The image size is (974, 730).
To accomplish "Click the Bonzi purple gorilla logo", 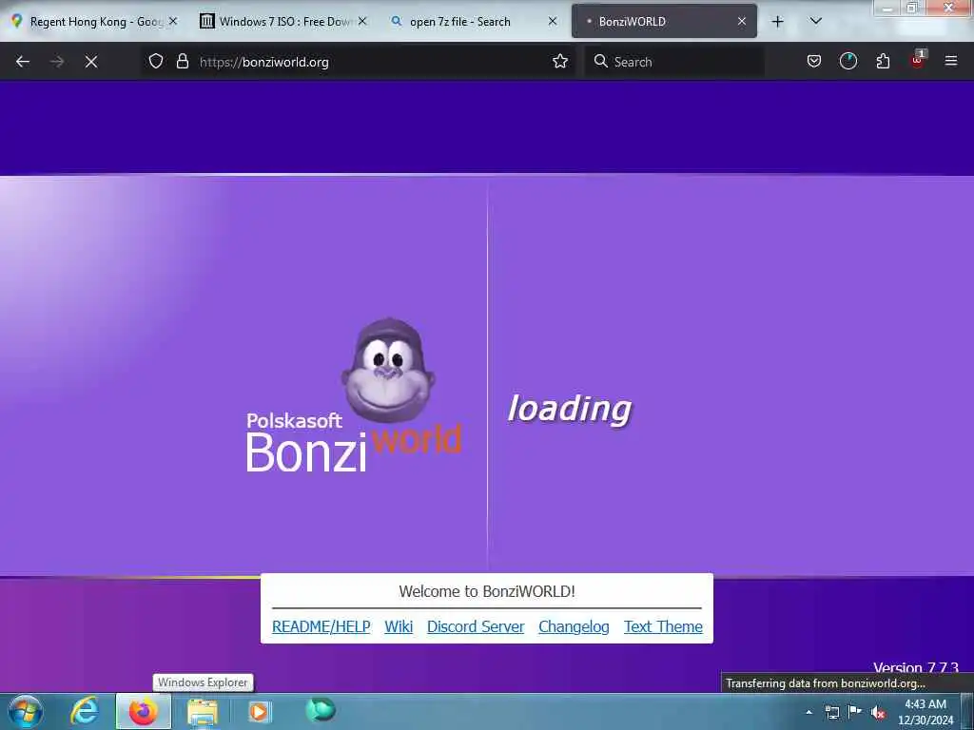I will [x=388, y=370].
